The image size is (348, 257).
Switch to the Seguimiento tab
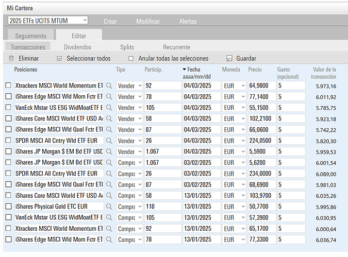point(30,35)
